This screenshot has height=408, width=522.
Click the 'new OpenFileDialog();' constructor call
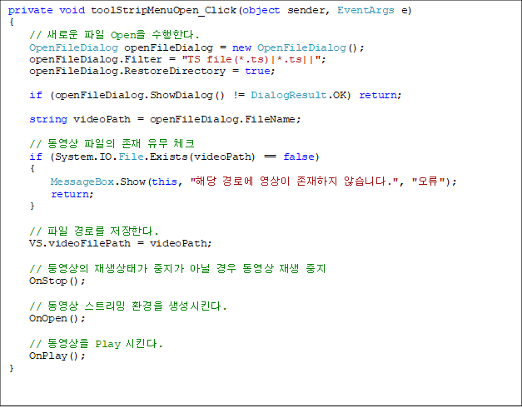coord(298,47)
